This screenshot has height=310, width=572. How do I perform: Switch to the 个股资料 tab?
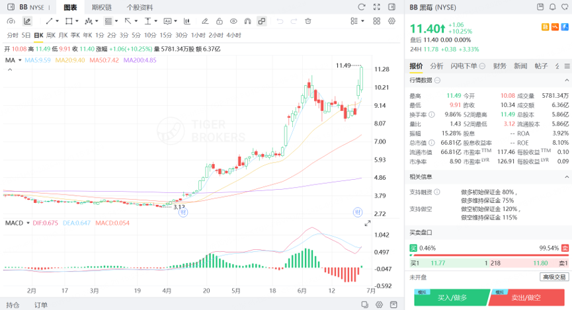(x=140, y=7)
